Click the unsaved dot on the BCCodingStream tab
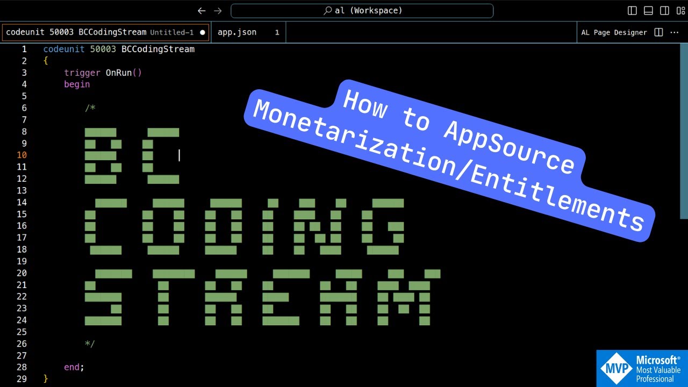The height and width of the screenshot is (387, 688). click(202, 32)
